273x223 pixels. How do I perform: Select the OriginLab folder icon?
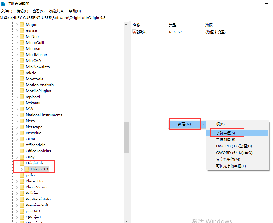(23, 163)
